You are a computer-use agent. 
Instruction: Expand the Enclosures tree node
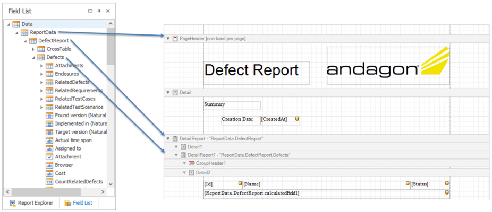(x=41, y=74)
